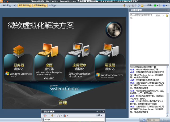Open the 会议(M) meeting menu
The image size is (170, 122).
pos(52,5)
